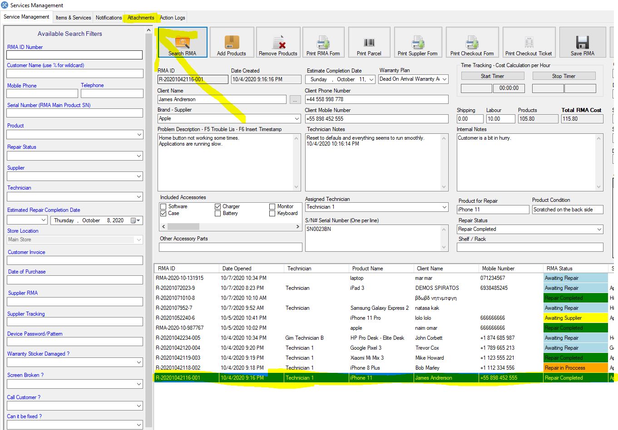Switch to the Attachments tab
This screenshot has height=430, width=618.
(140, 17)
